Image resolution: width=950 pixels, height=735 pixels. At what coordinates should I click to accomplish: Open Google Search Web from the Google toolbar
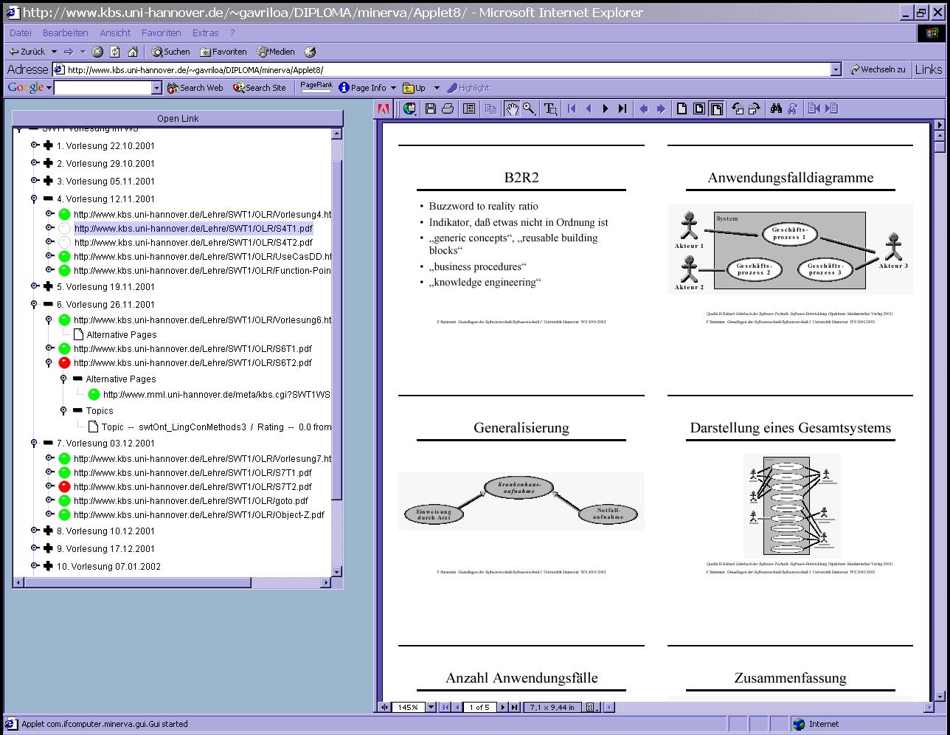coord(194,87)
